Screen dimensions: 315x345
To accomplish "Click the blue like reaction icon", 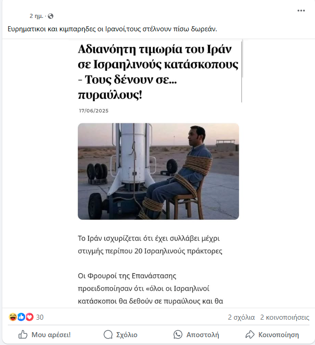I will click(x=21, y=317).
